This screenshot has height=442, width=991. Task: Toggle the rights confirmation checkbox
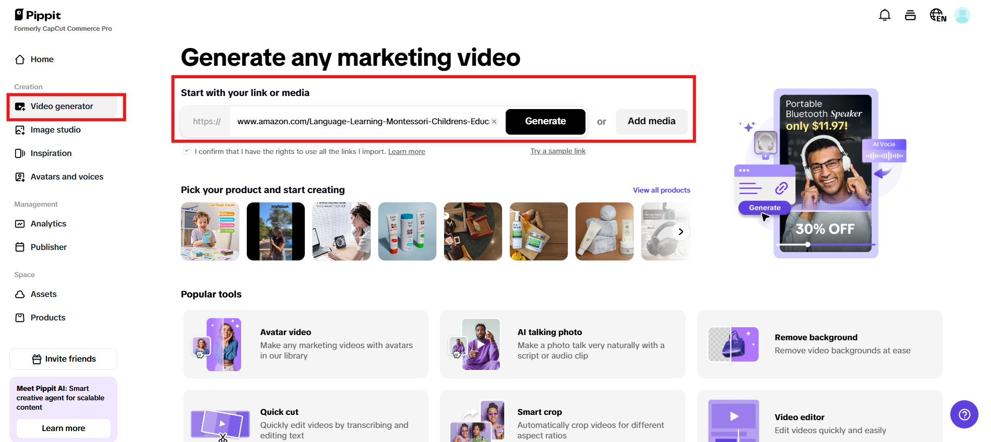coord(187,151)
